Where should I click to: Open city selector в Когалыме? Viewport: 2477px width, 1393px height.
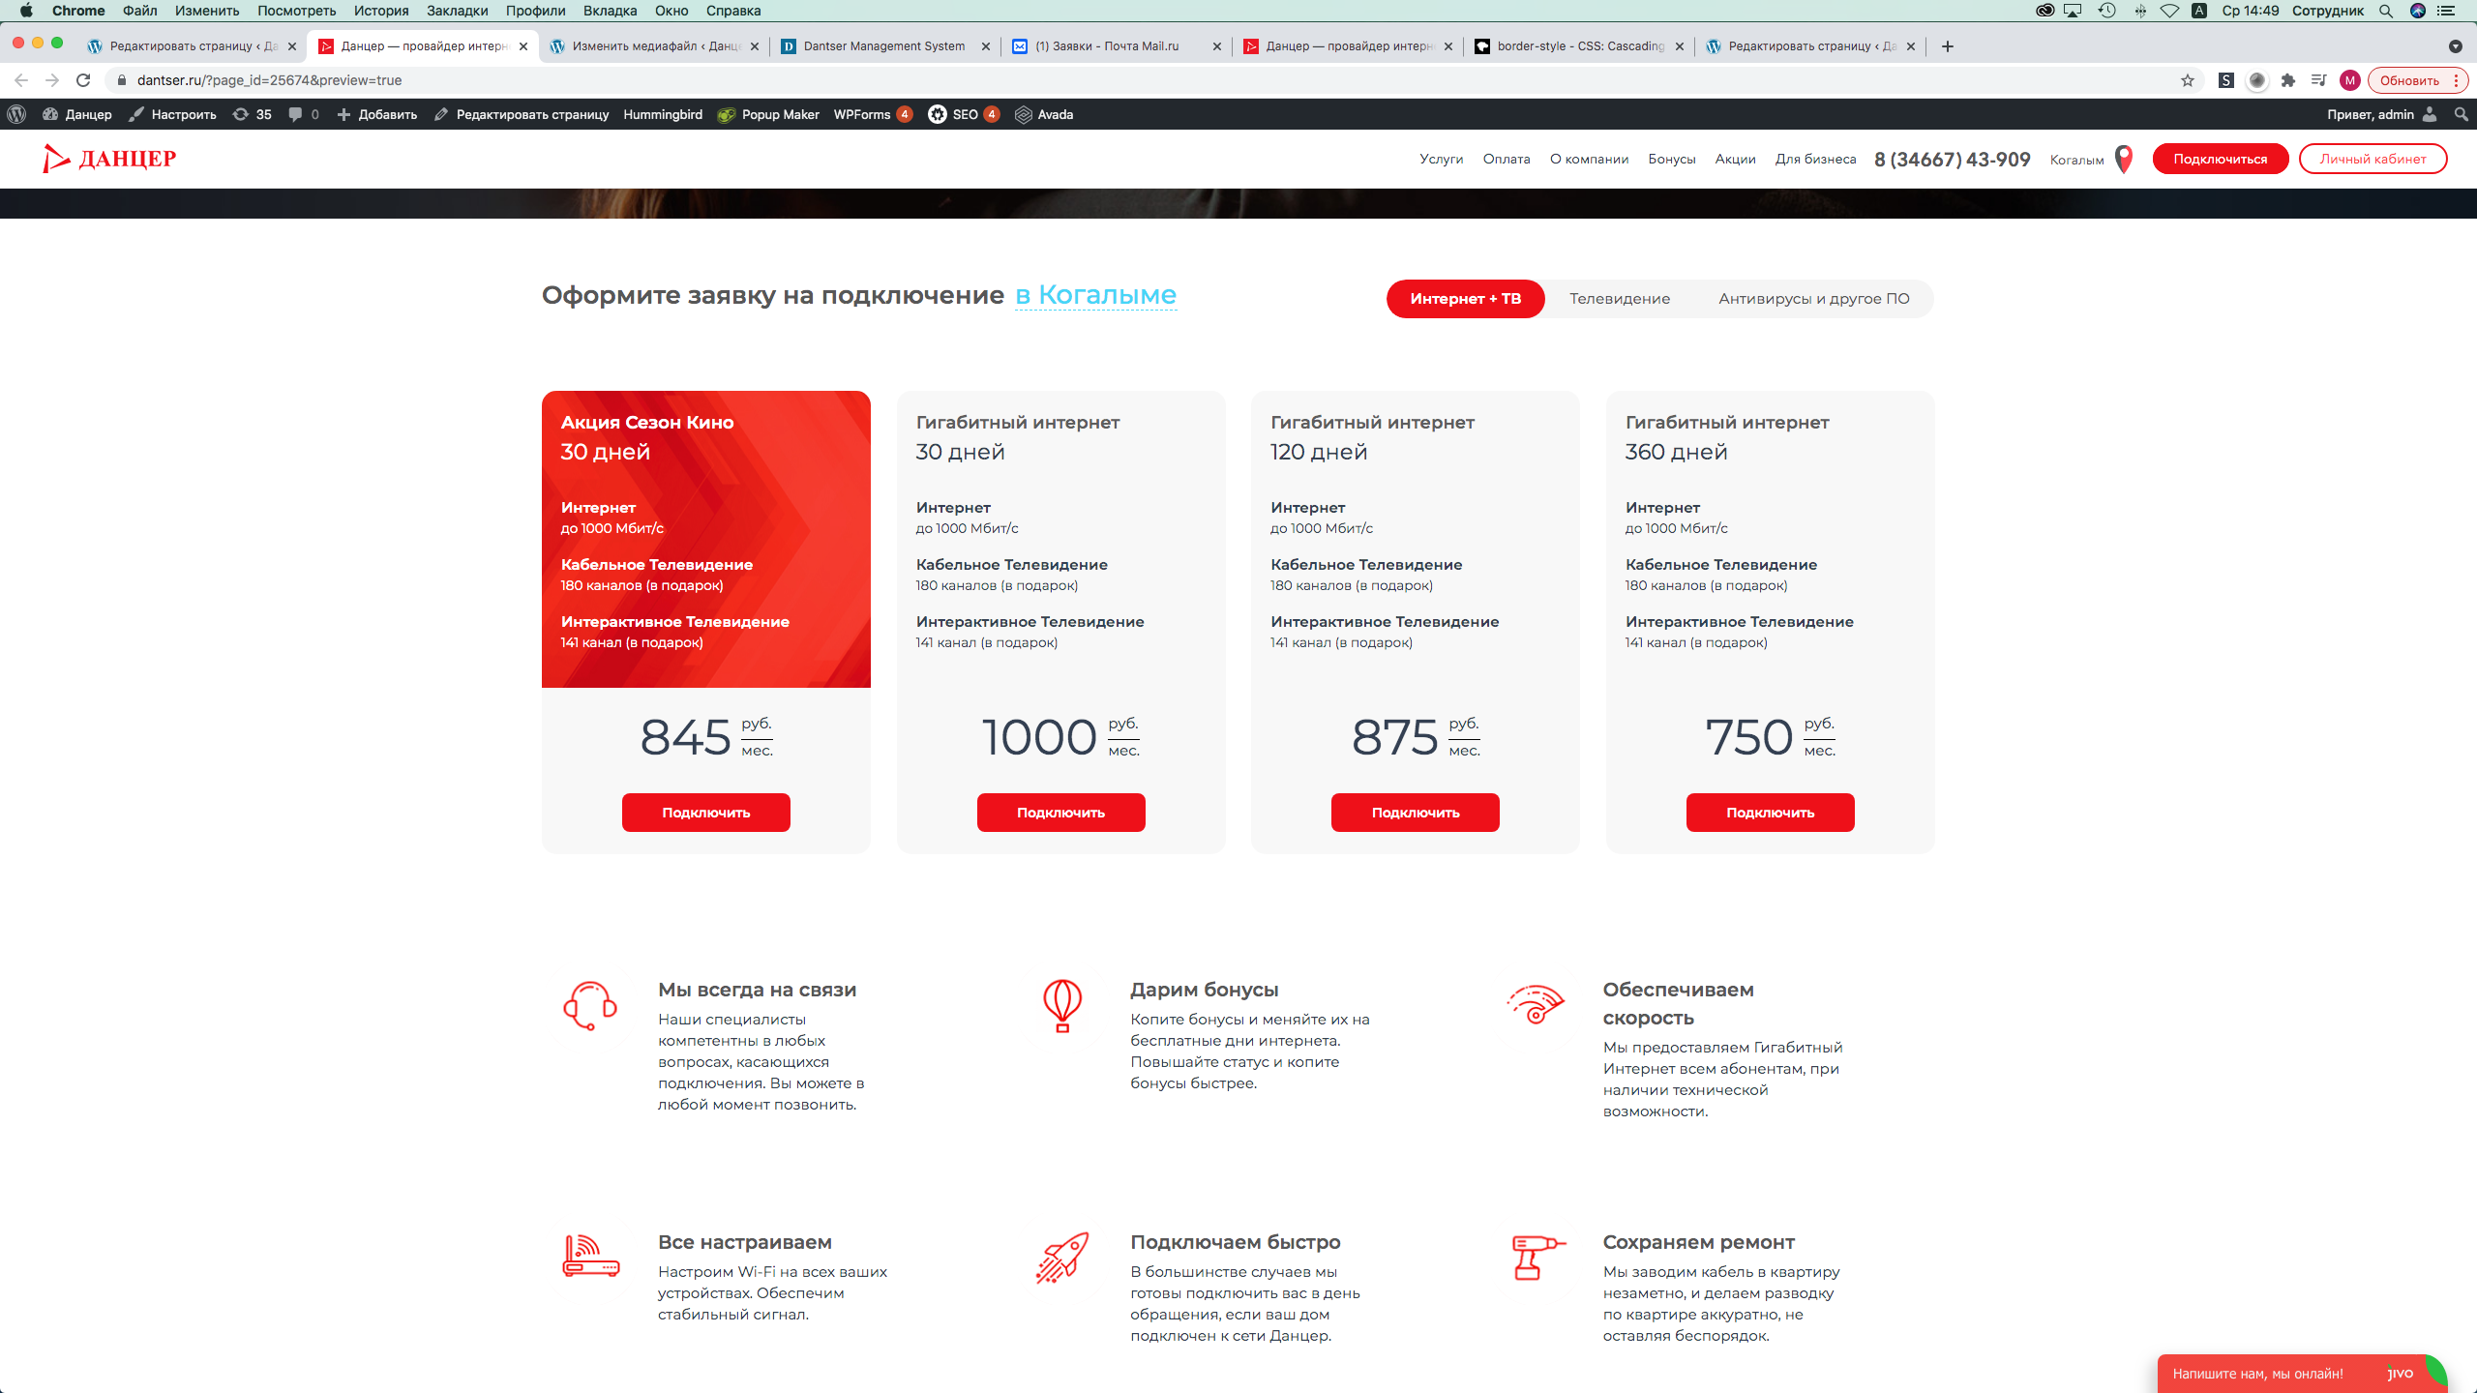tap(1095, 295)
